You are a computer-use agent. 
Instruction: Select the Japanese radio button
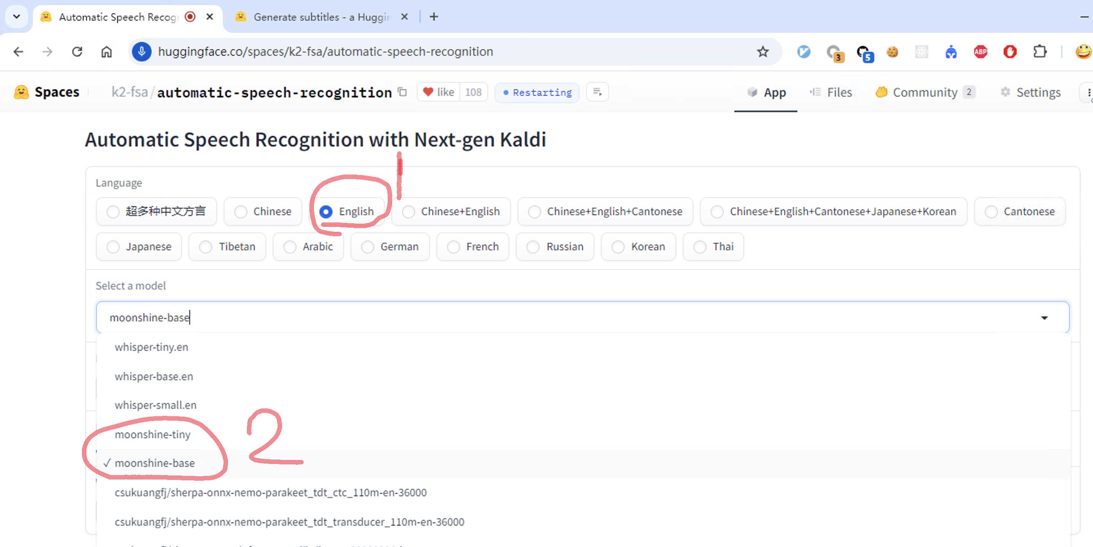click(139, 247)
